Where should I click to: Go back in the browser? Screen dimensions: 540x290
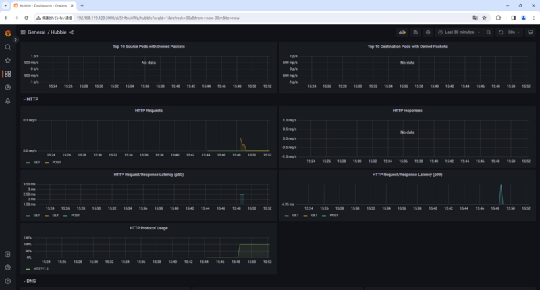[x=6, y=18]
